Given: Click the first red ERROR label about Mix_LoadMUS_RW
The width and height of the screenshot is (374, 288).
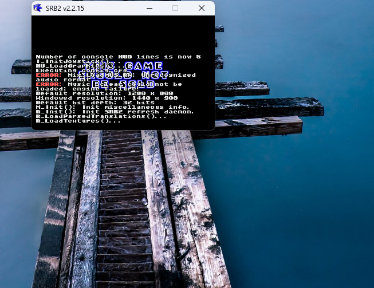Looking at the screenshot, I should [x=49, y=75].
